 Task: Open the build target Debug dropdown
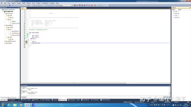(x=66, y=6)
